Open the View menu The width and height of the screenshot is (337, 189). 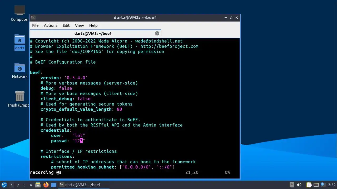[79, 25]
